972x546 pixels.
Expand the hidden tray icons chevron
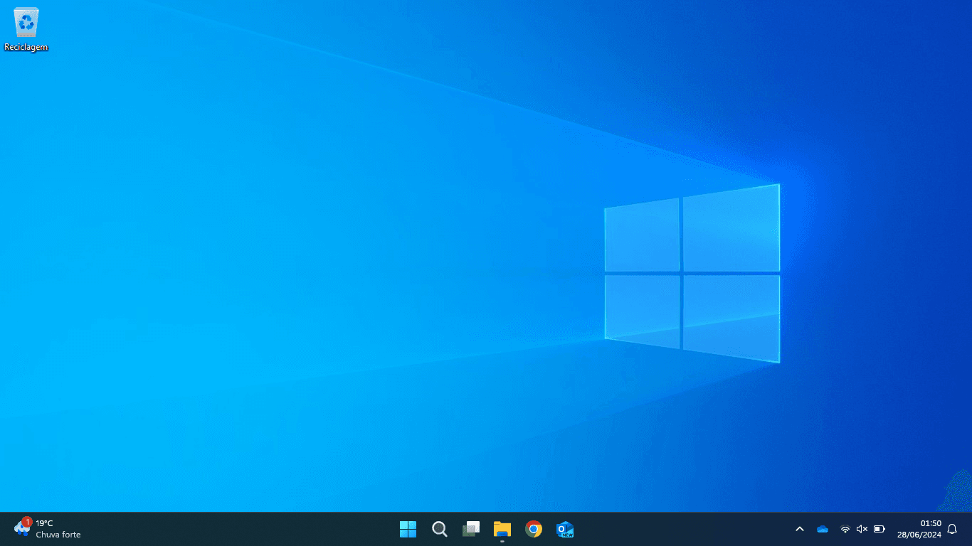pyautogui.click(x=799, y=529)
